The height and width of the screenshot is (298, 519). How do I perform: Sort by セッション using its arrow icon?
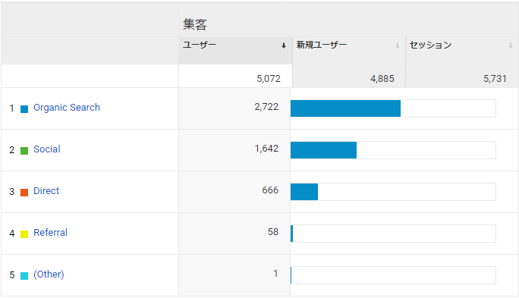coord(511,45)
